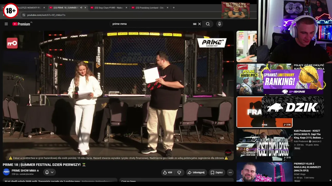Click the search magnifier button
This screenshot has height=186, width=332.
208,24
